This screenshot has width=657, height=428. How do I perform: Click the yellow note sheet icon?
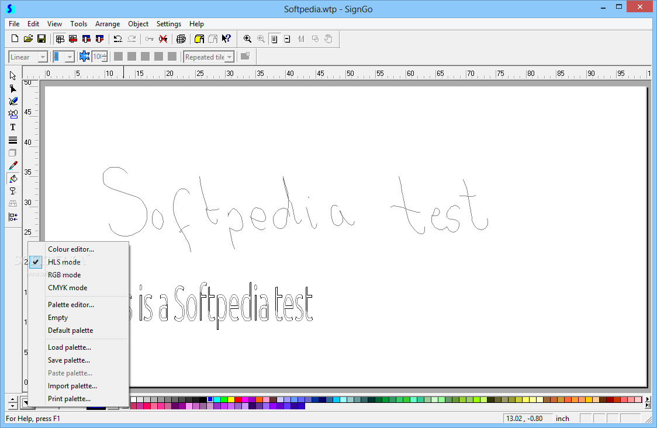[199, 39]
